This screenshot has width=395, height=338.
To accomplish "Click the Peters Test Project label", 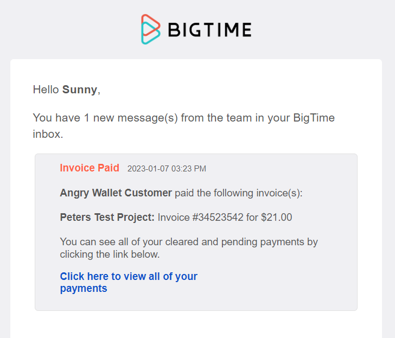I will coord(107,217).
